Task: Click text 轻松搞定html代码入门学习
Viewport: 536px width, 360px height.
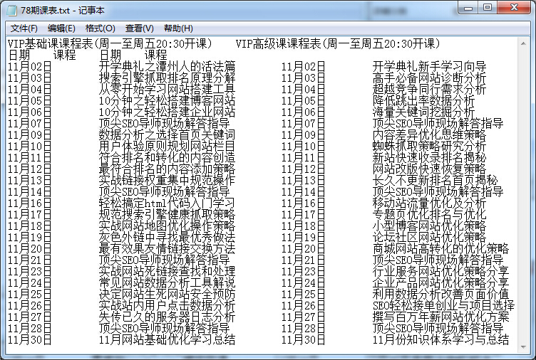Action: [167, 203]
